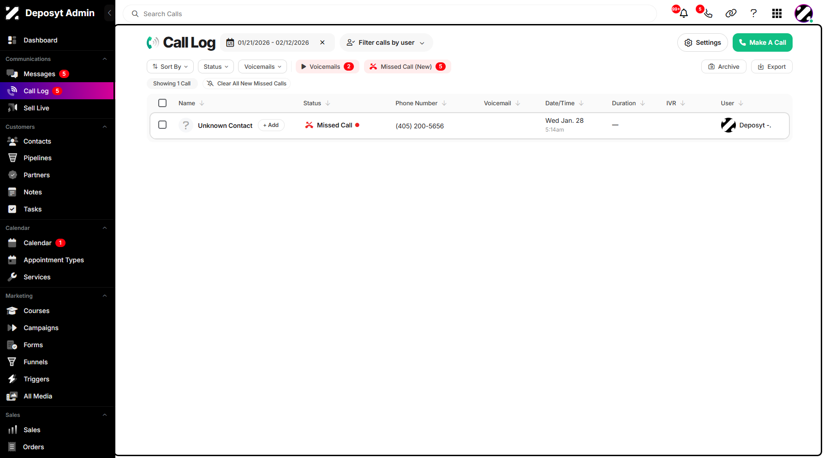Sort by Name column arrow
The height and width of the screenshot is (458, 824).
point(202,103)
